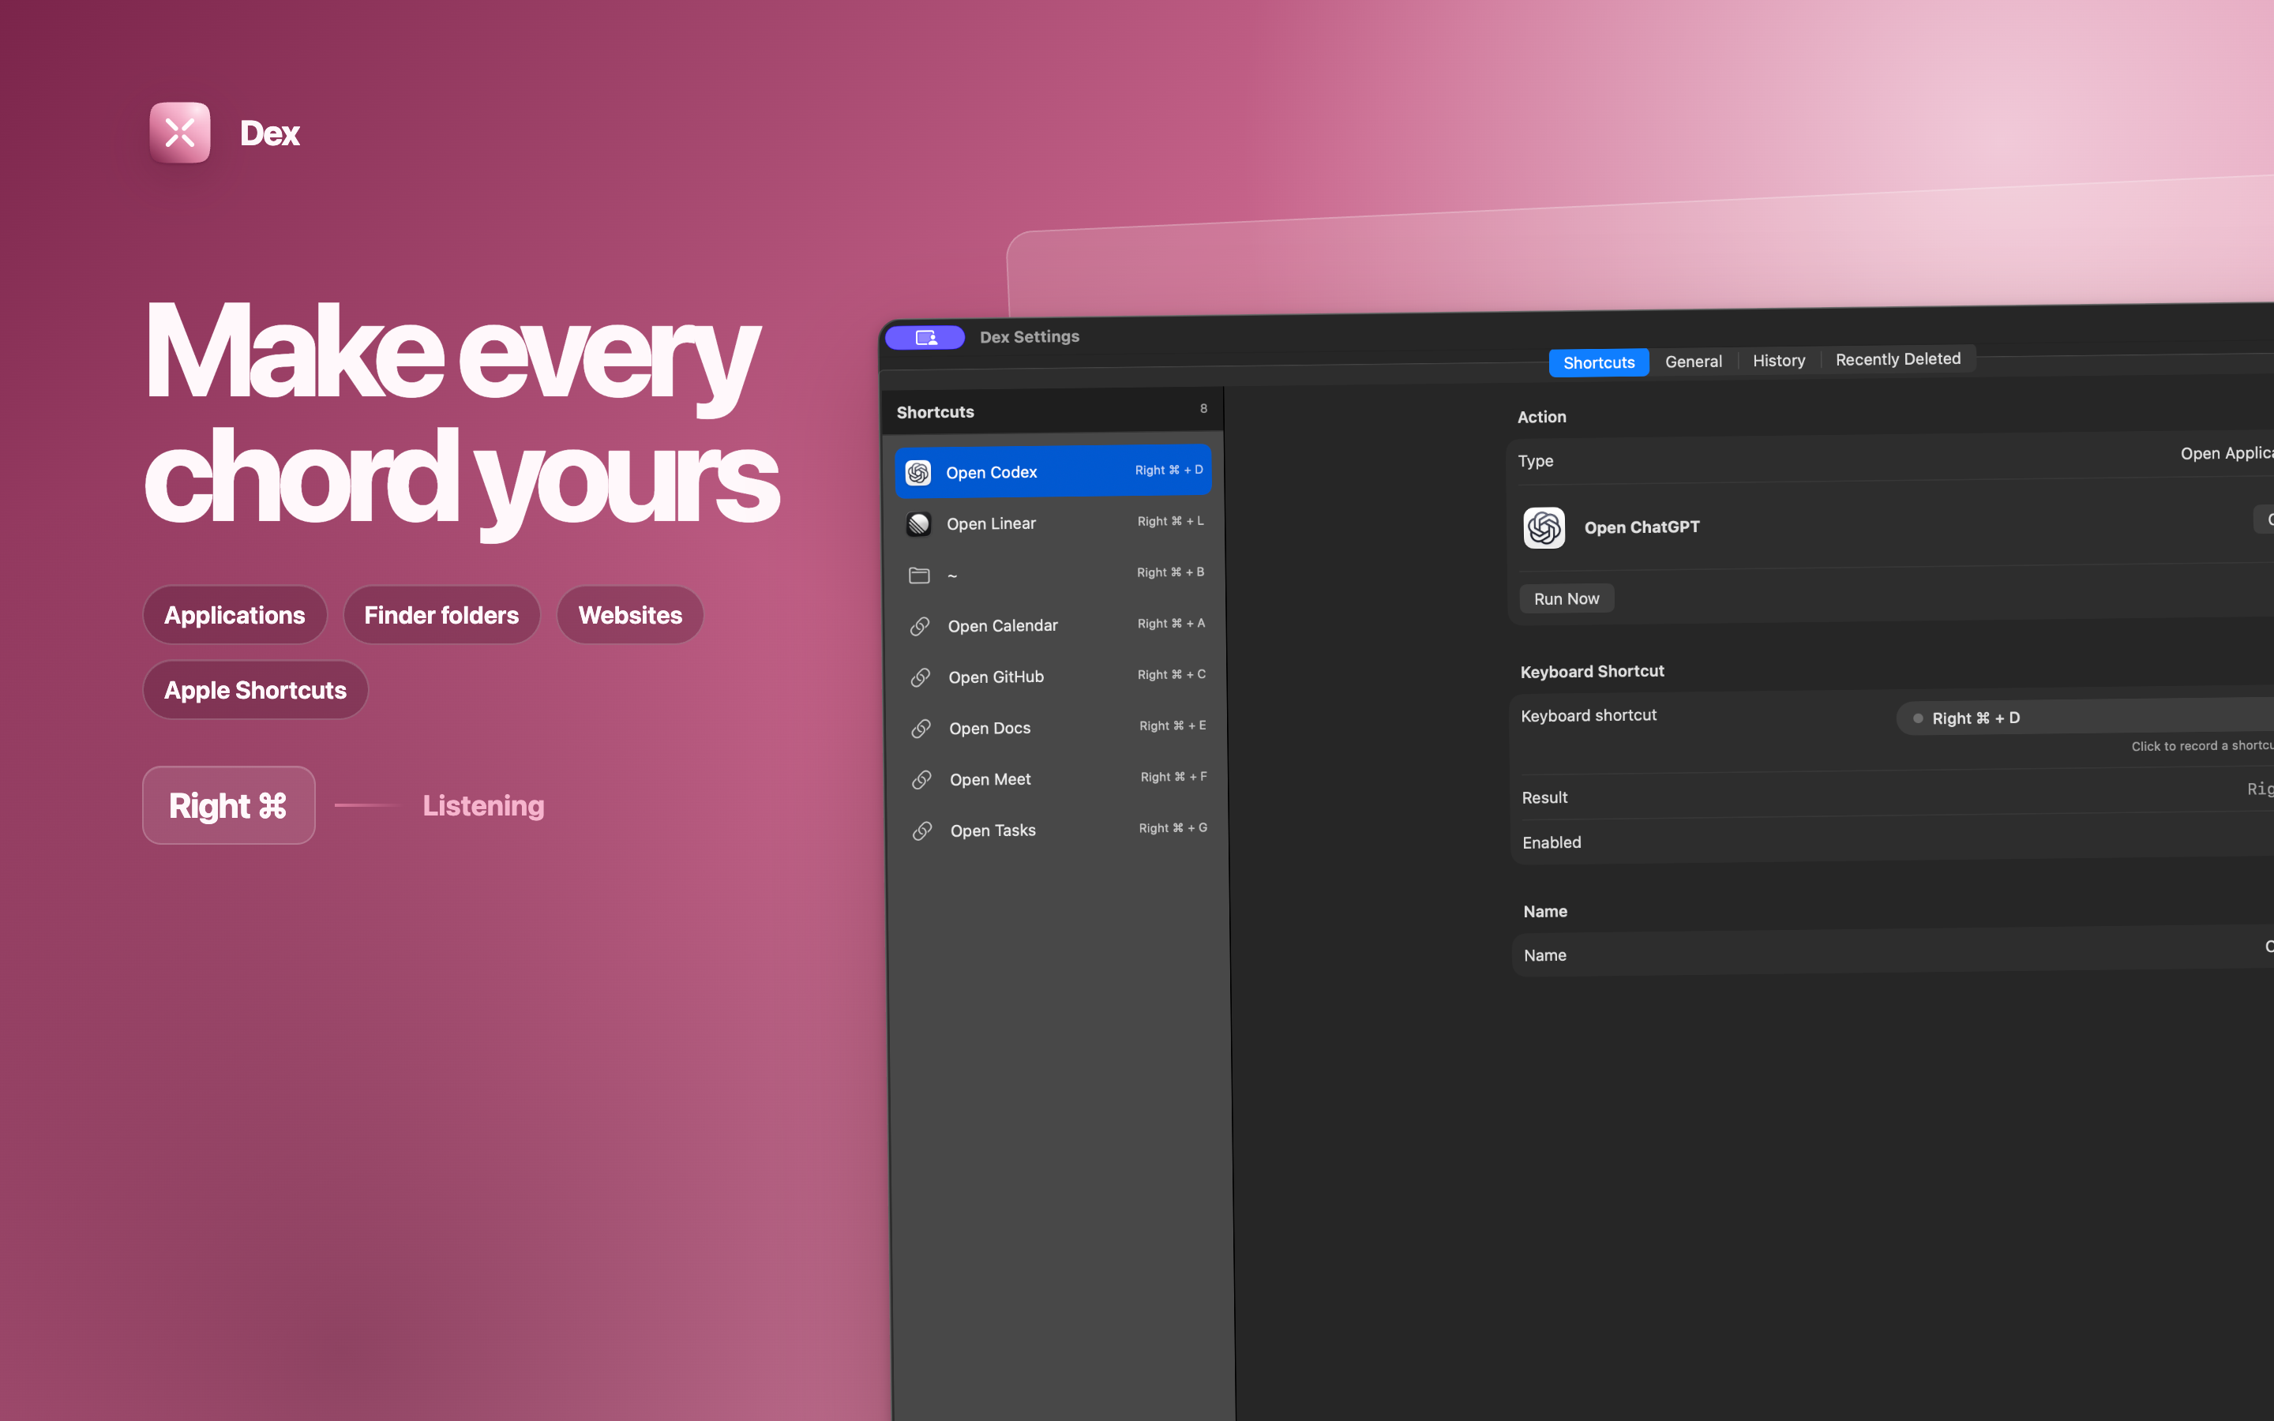
Task: Select the Open Docs shortcut
Action: (1056, 727)
